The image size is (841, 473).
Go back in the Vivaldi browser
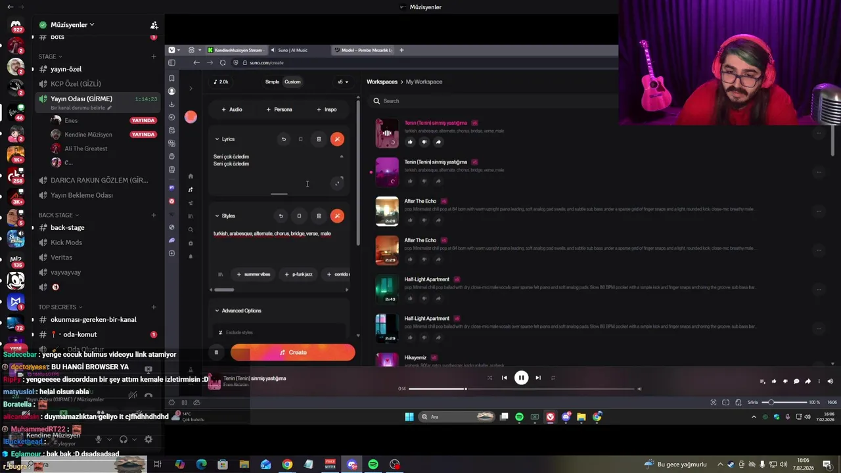[x=196, y=62]
